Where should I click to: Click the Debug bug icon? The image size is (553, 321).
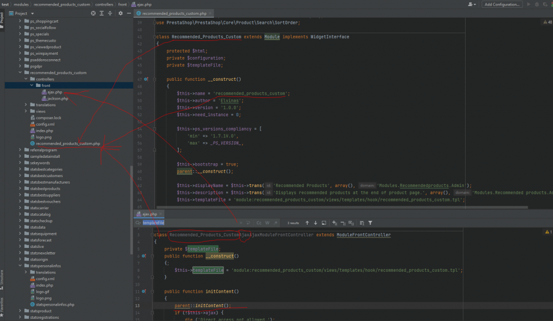pyautogui.click(x=537, y=4)
